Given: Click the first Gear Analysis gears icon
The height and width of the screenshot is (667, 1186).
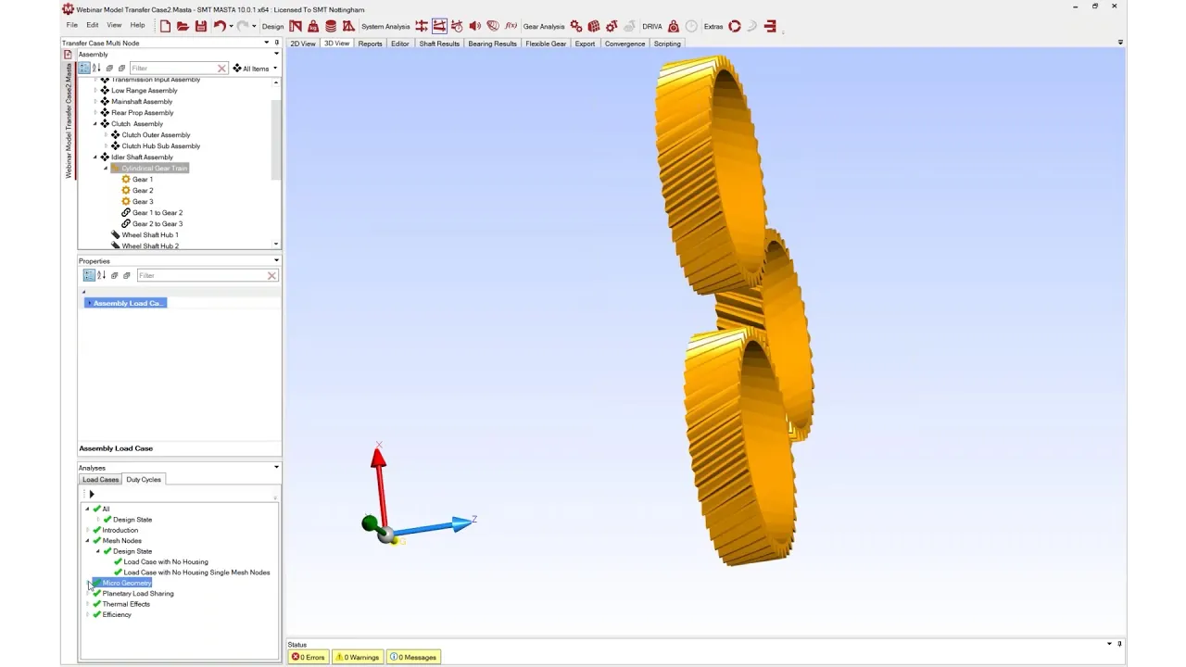Looking at the screenshot, I should [x=576, y=26].
